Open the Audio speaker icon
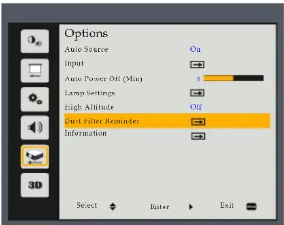 click(x=34, y=128)
